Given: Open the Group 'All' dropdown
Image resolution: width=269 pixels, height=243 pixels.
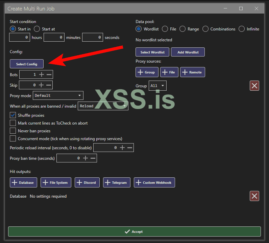Looking at the screenshot, I should pyautogui.click(x=157, y=86).
